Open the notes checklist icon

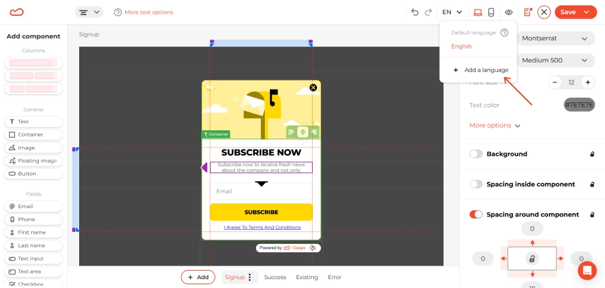tap(527, 12)
